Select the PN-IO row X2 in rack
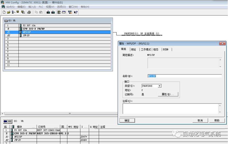The width and height of the screenshot is (228, 144). [58, 35]
